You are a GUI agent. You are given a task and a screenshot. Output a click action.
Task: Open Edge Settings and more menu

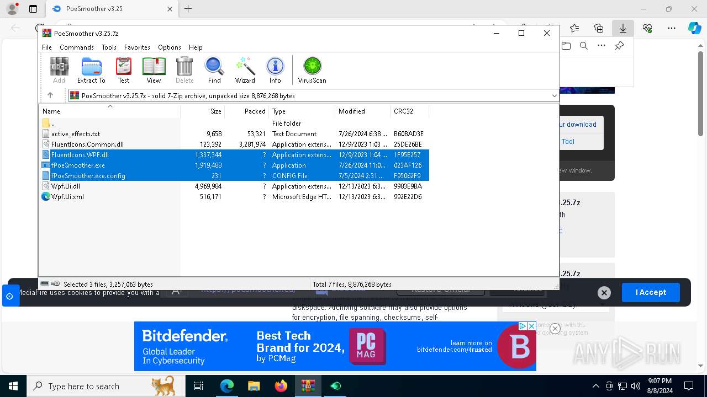[x=672, y=28]
